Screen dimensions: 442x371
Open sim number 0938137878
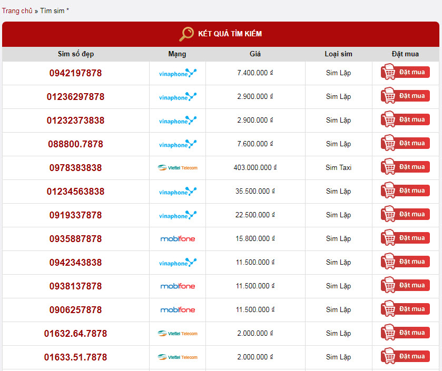(x=75, y=286)
